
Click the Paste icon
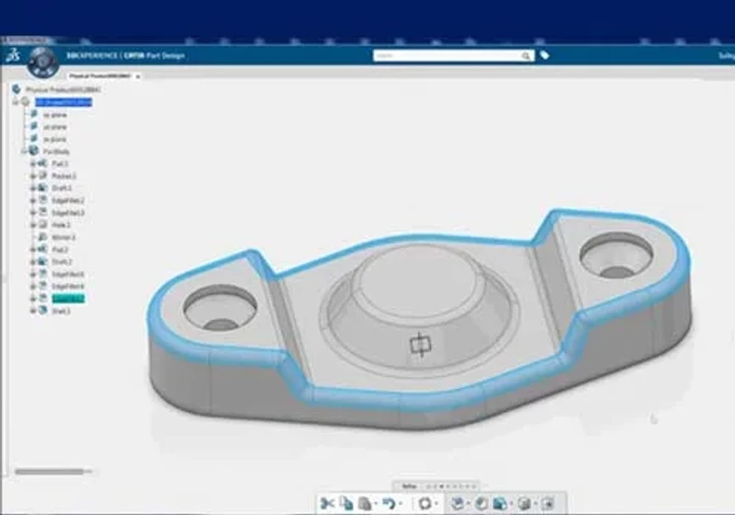[x=365, y=504]
